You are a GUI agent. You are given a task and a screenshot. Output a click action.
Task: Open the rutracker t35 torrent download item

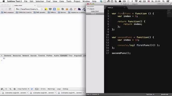43,93
